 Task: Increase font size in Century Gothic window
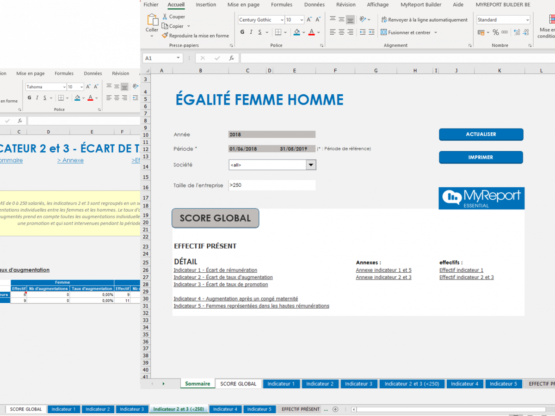pyautogui.click(x=309, y=20)
